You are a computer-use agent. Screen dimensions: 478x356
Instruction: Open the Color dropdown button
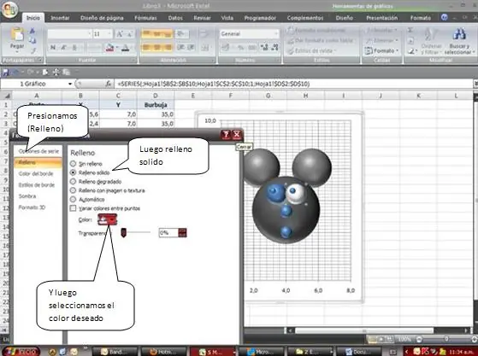(x=107, y=219)
